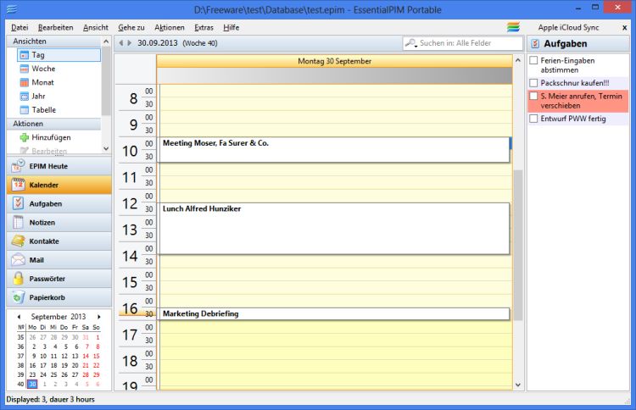The width and height of the screenshot is (636, 410).
Task: Select the Tag day view icon
Action: point(25,55)
